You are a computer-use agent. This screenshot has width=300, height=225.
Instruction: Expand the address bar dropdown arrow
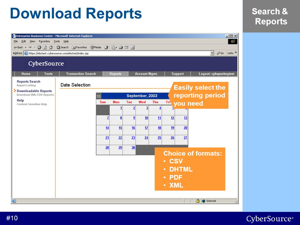point(212,53)
